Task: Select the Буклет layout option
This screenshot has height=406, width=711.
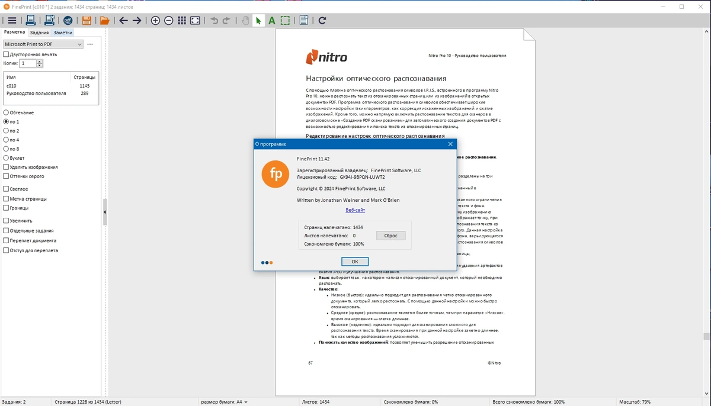Action: (x=14, y=158)
